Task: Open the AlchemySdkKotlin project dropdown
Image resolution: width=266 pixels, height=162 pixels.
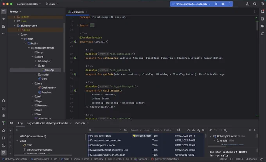Action: pos(29,4)
